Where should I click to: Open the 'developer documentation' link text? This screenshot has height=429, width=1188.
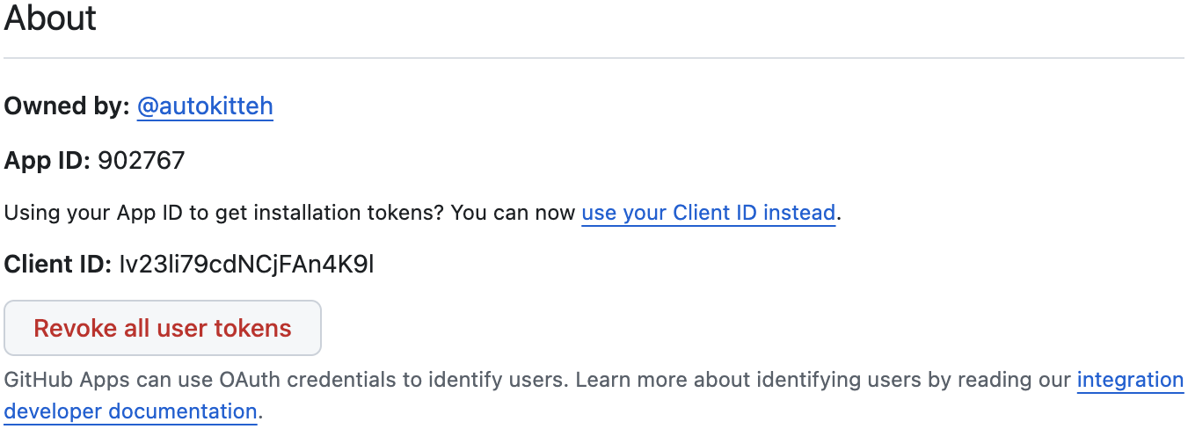(131, 411)
